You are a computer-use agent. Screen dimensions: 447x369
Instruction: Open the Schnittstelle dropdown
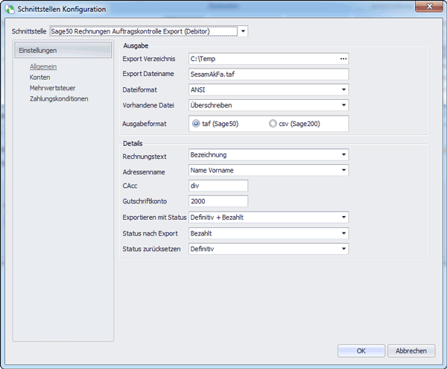pyautogui.click(x=243, y=31)
